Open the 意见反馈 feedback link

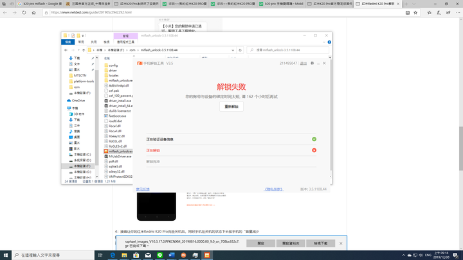tap(143, 189)
